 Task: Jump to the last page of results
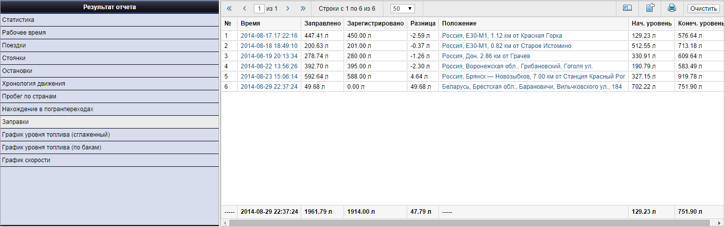(303, 9)
